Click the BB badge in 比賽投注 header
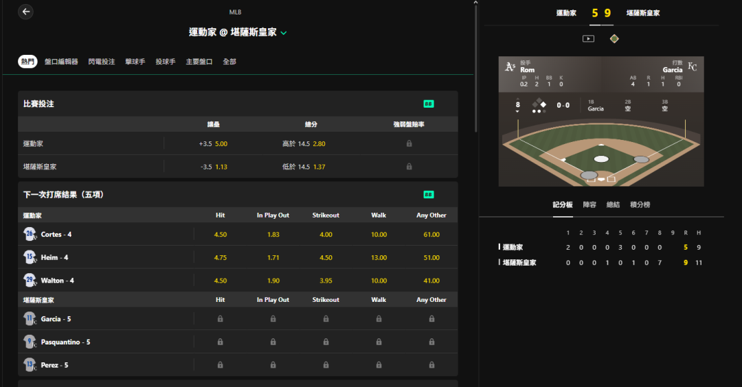742x387 pixels. (428, 104)
